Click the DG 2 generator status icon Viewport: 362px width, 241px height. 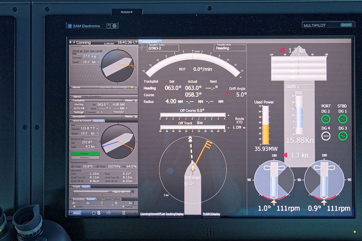(x=325, y=119)
